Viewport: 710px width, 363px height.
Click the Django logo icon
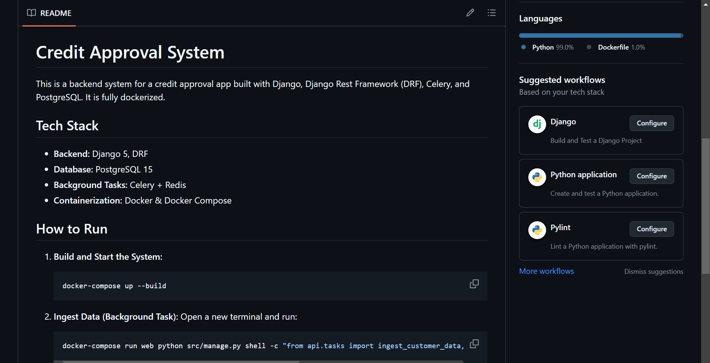pyautogui.click(x=537, y=124)
